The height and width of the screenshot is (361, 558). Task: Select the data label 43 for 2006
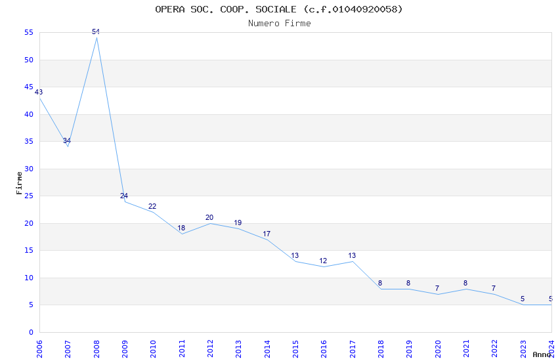tap(39, 92)
